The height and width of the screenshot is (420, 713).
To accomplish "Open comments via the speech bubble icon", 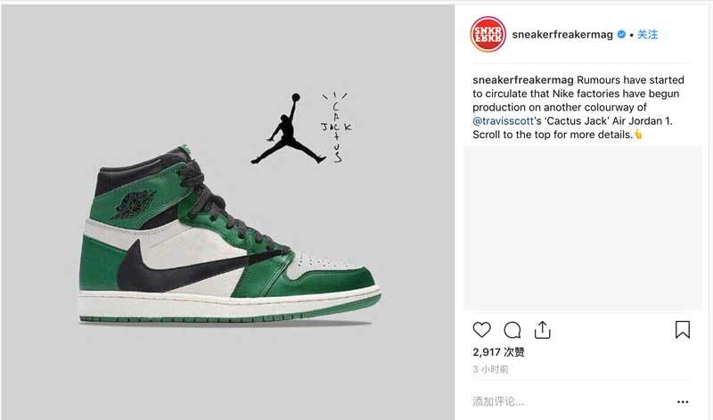I will click(x=512, y=330).
